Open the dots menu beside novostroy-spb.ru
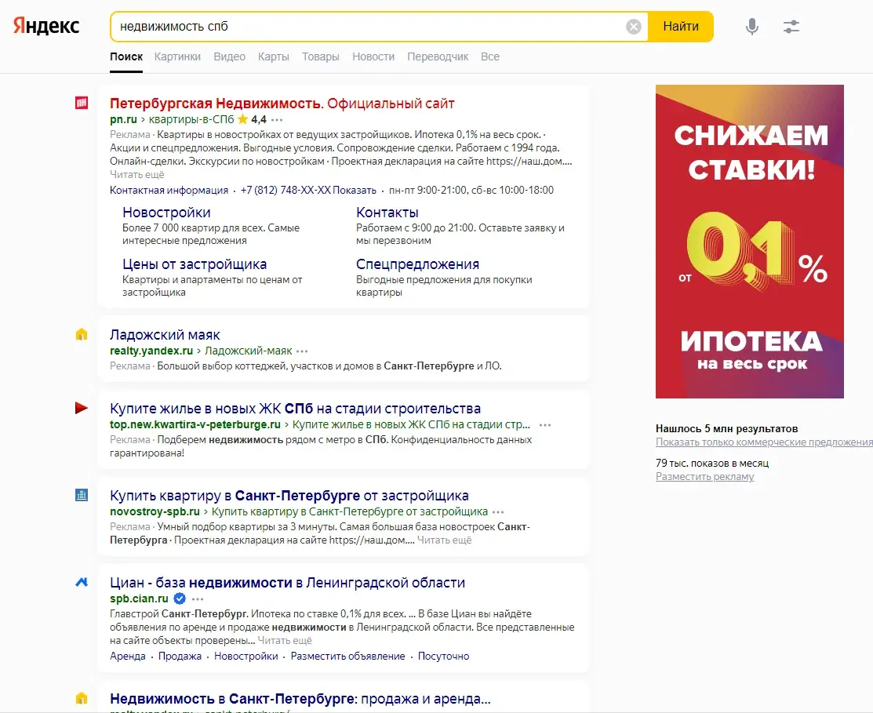 [x=498, y=511]
